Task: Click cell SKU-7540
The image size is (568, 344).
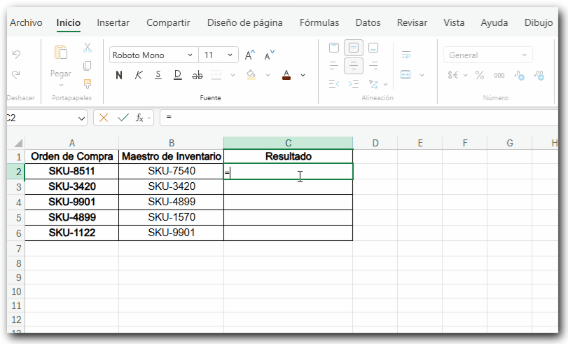Action: coord(172,171)
